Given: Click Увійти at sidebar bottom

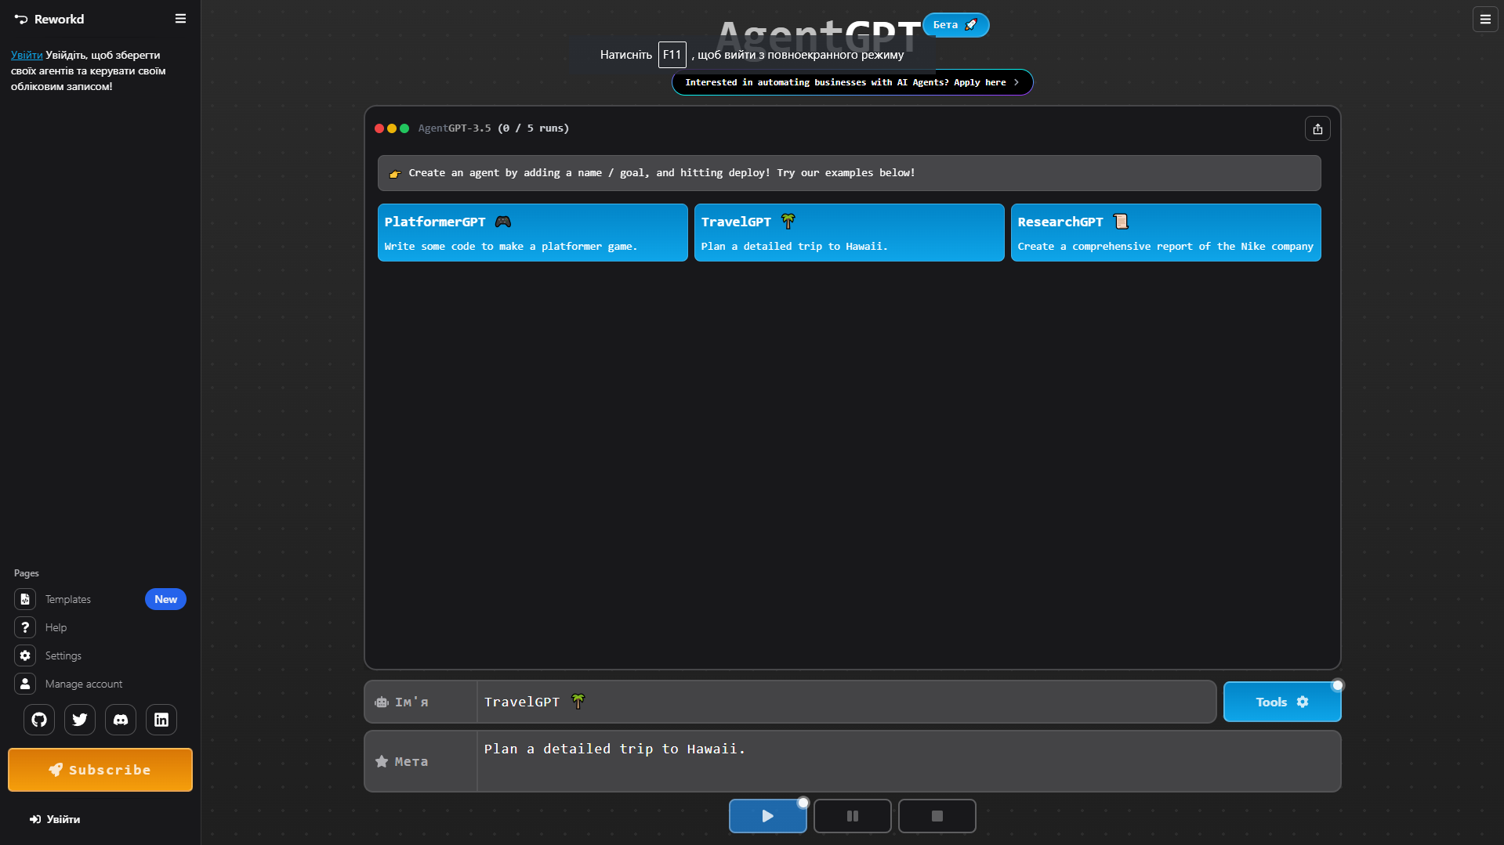Looking at the screenshot, I should coord(55,819).
